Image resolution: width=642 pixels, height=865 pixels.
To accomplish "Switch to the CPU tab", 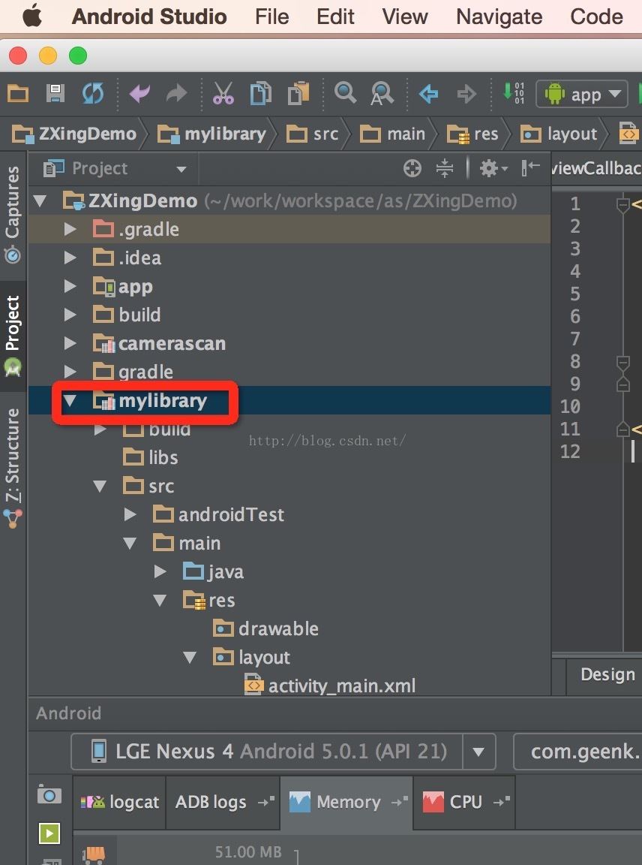I will pyautogui.click(x=464, y=802).
